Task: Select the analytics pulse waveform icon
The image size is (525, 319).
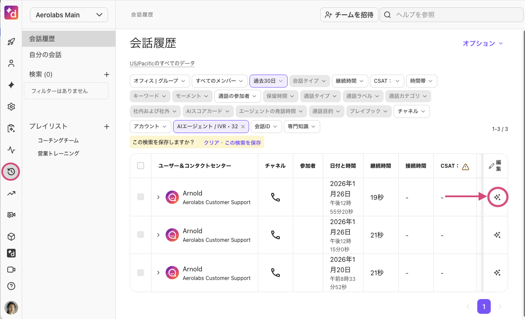Action: 11,150
